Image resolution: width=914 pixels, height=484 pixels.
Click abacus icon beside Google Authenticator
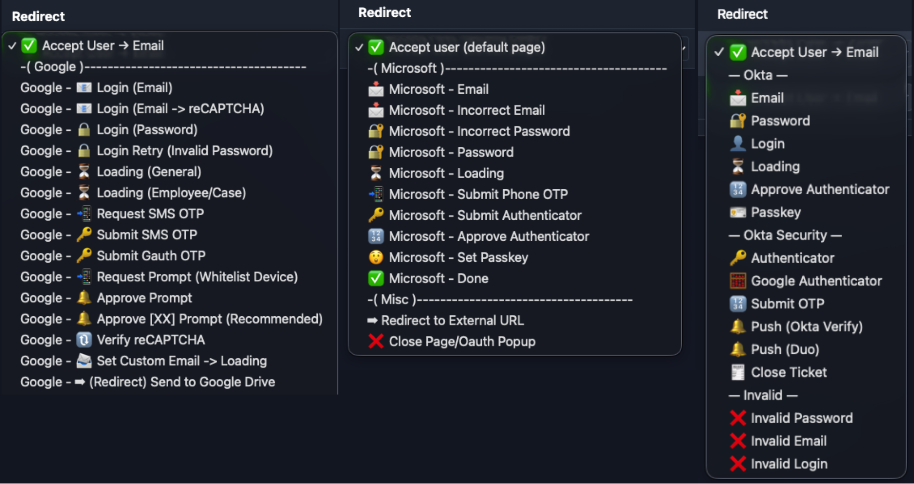(738, 281)
